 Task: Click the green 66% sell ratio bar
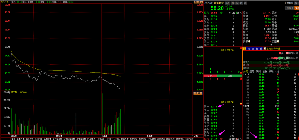point(229,76)
